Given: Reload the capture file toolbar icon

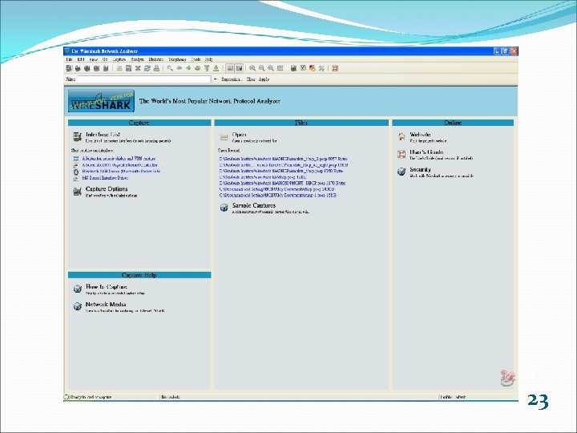Looking at the screenshot, I should coord(147,68).
